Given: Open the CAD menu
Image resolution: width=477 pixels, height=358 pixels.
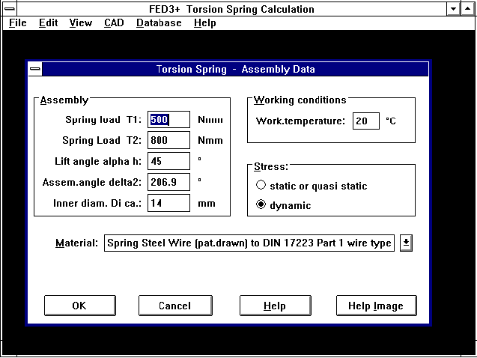Looking at the screenshot, I should click(114, 22).
